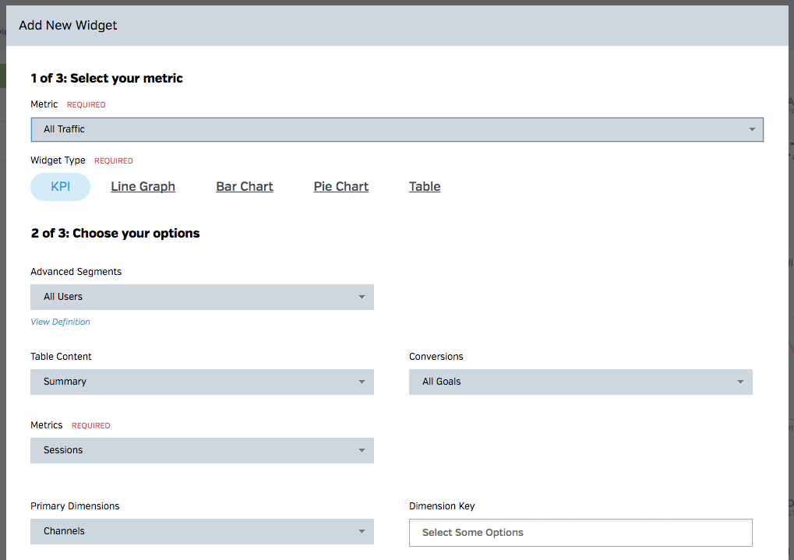Image resolution: width=794 pixels, height=560 pixels.
Task: Click the Table Content caret icon
Action: click(x=362, y=382)
